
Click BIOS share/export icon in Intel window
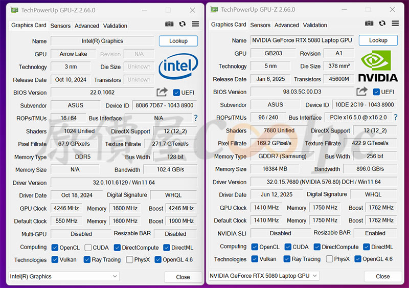162,92
